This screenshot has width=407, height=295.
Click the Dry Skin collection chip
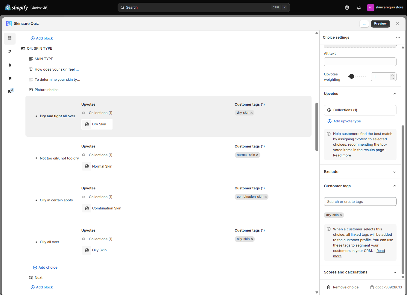coord(97,124)
